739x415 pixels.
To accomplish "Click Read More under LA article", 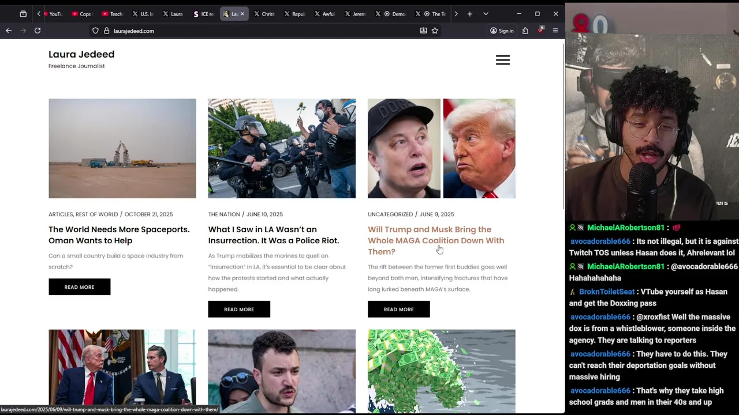I will click(239, 310).
